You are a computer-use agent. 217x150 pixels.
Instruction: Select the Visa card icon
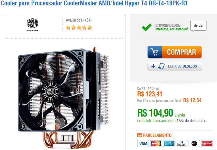point(143,143)
